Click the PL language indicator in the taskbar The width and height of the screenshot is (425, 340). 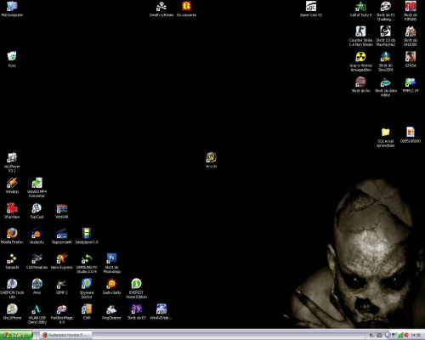coord(371,335)
